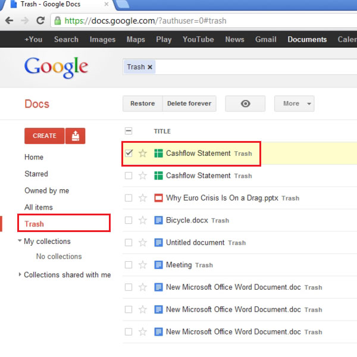Remove the Trash filter with its x
This screenshot has width=357, height=357.
coord(150,67)
